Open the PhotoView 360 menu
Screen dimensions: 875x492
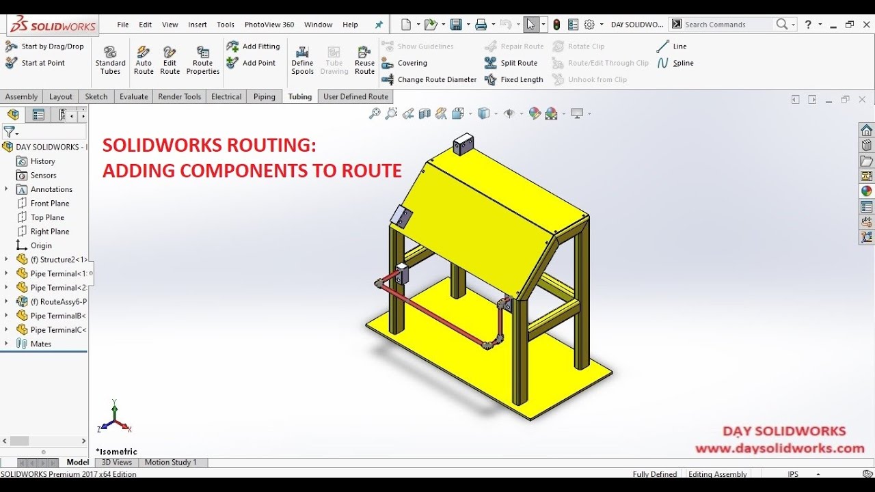tap(269, 25)
